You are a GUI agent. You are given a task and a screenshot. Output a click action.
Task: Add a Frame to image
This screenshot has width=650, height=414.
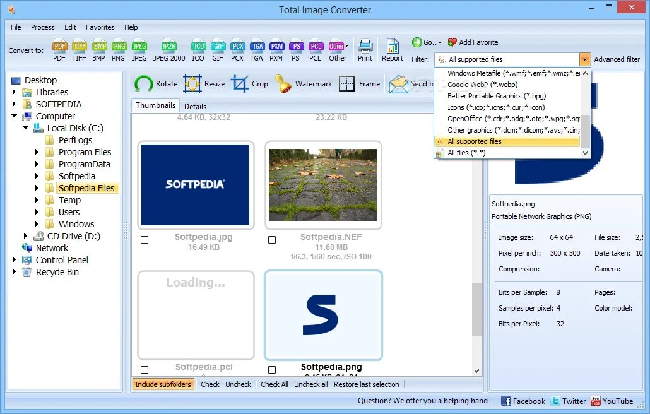tap(359, 84)
